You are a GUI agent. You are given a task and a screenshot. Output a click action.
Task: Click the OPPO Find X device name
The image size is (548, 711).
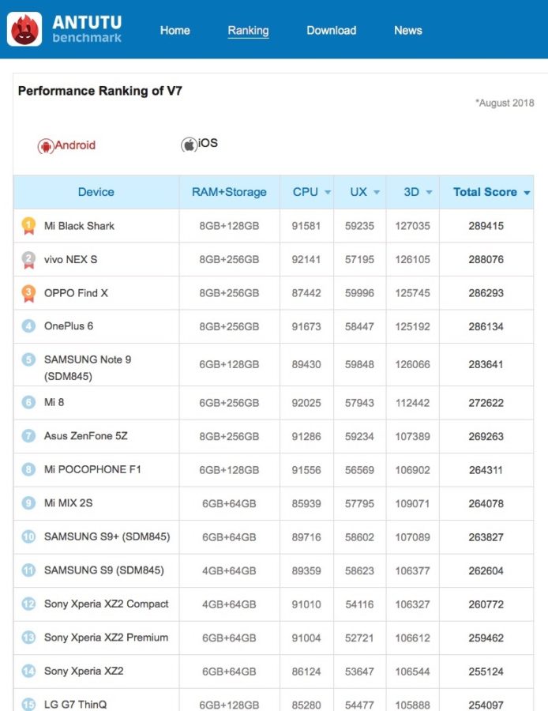76,293
